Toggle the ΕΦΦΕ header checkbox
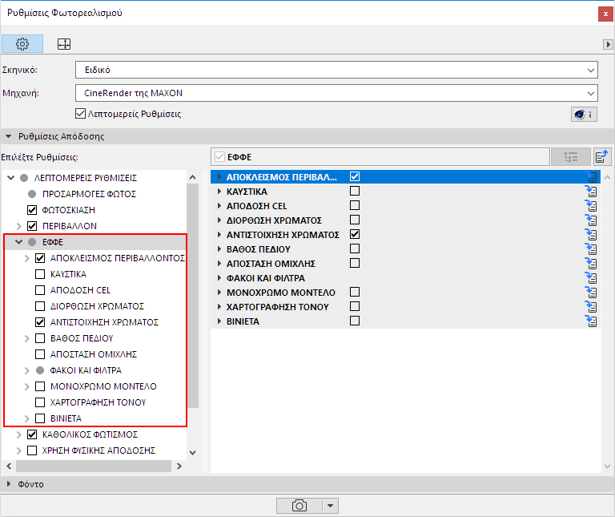The height and width of the screenshot is (517, 615). (x=219, y=157)
